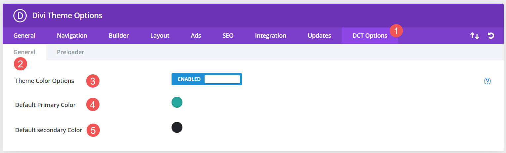Click the Divi logo icon
The image size is (506, 153).
tap(20, 16)
